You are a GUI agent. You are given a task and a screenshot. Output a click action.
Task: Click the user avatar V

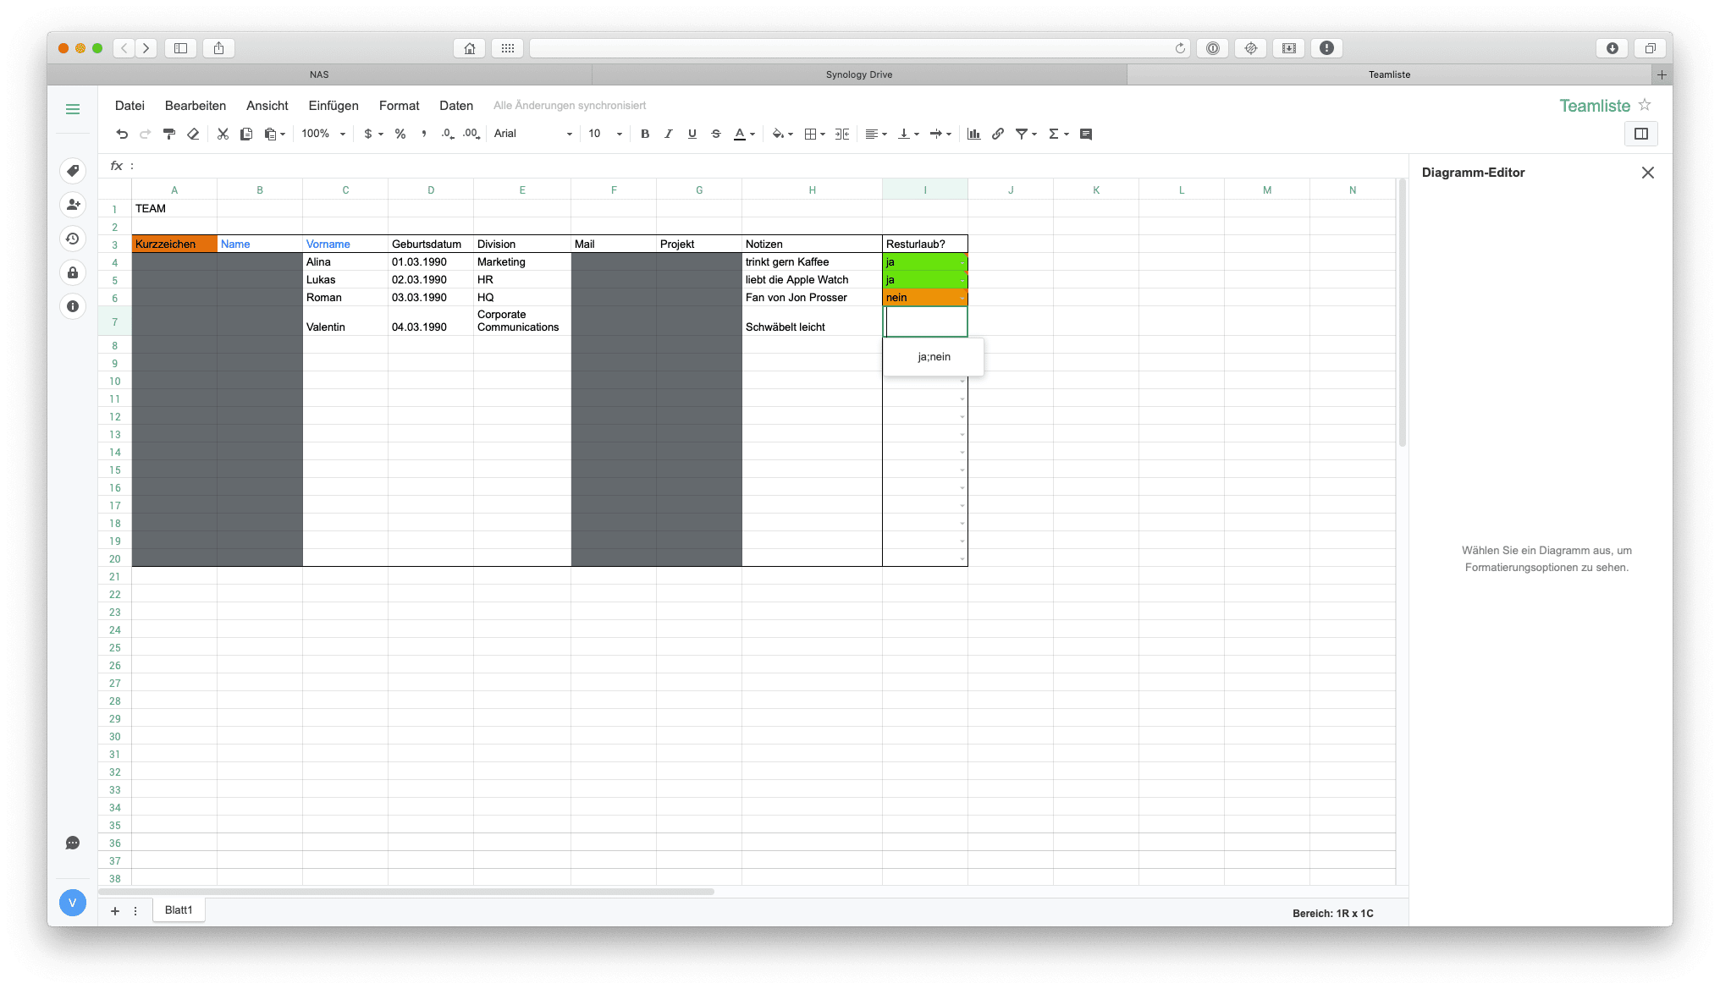73,903
